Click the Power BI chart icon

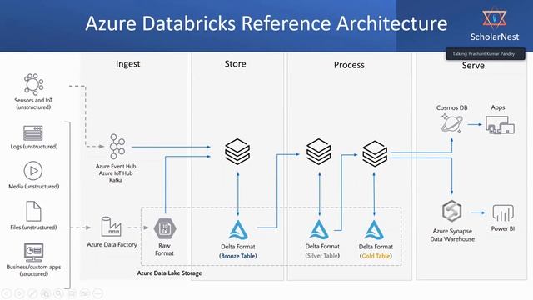coord(503,213)
